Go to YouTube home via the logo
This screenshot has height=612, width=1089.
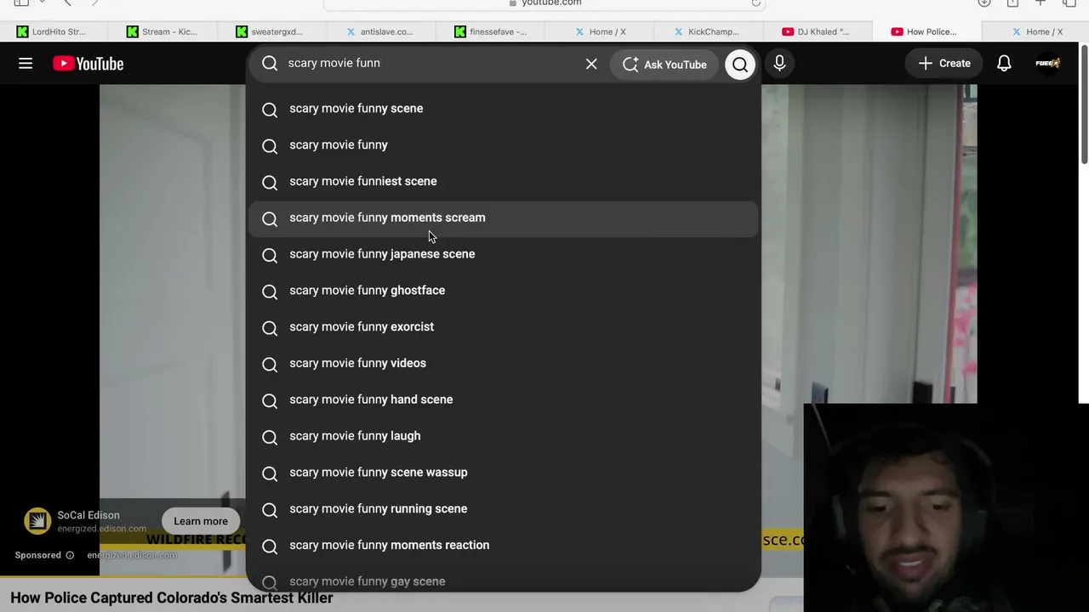tap(88, 64)
